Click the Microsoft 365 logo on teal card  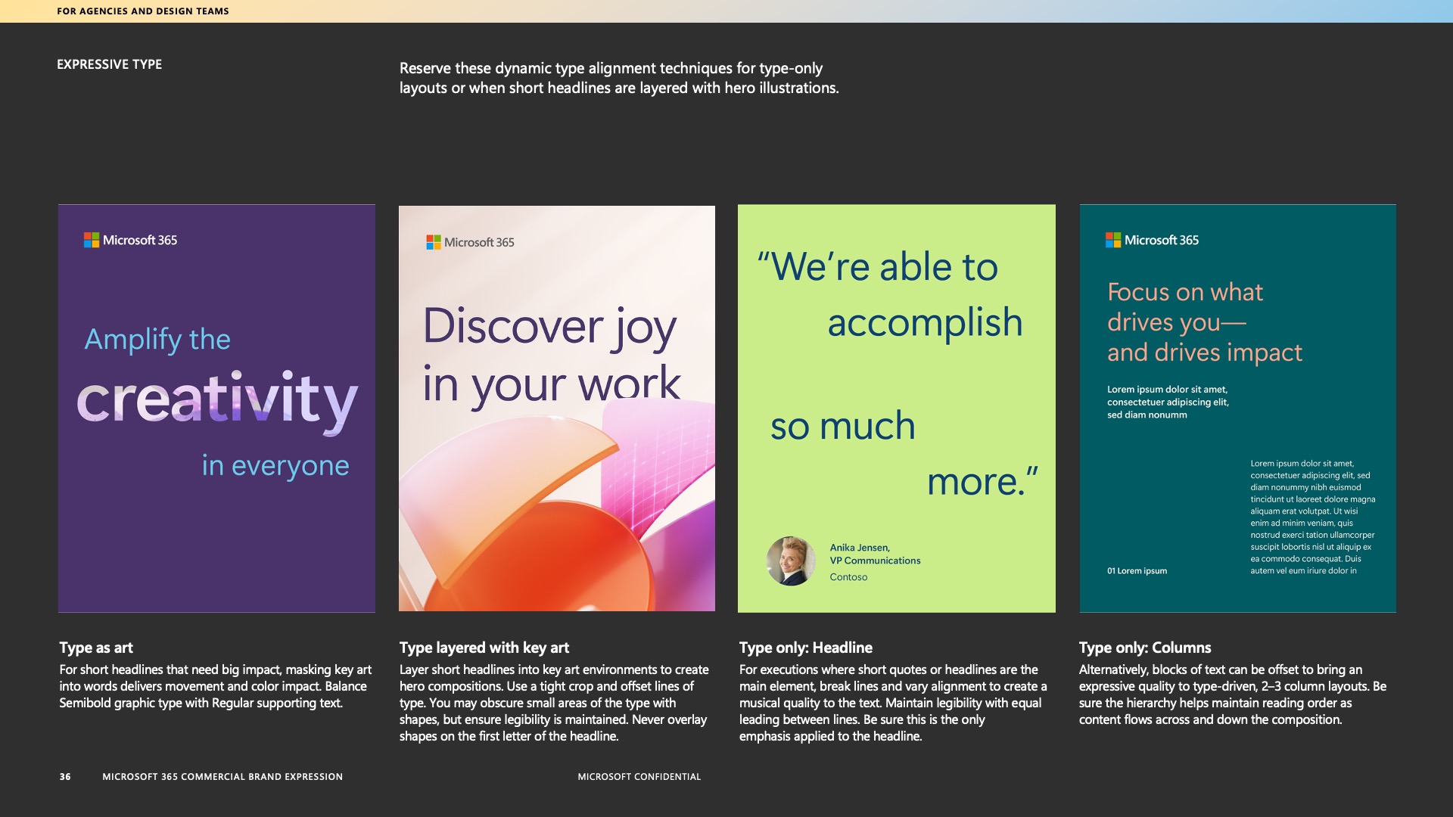(x=1152, y=240)
